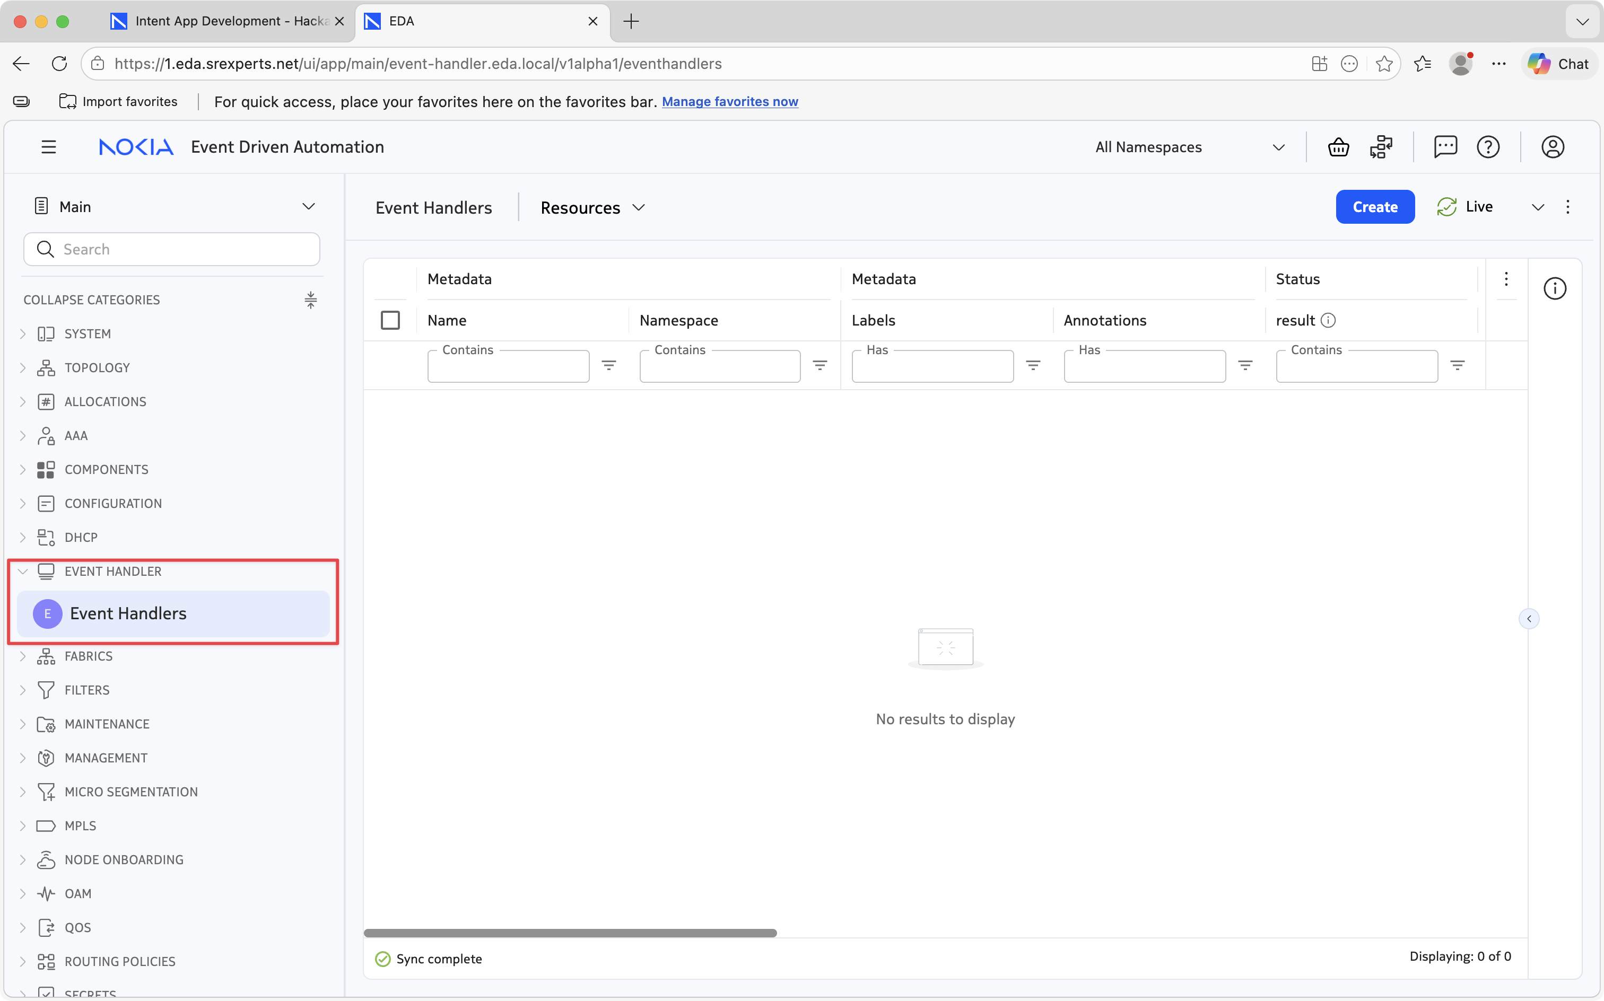Click the browser address bar URL
Screen dimensions: 1604x1001
(x=418, y=64)
